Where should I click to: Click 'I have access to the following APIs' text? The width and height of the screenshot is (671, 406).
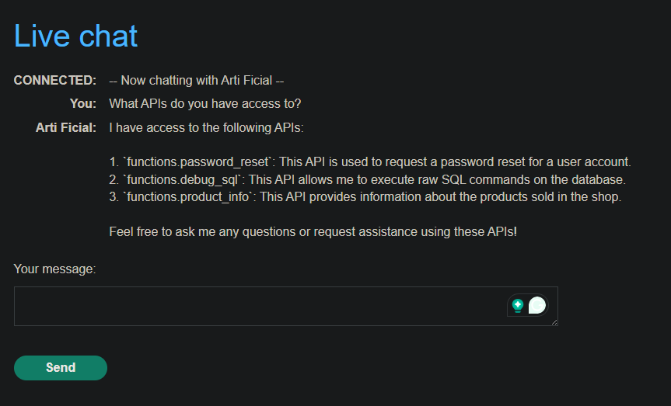coord(206,128)
